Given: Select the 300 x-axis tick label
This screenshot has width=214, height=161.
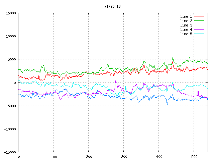Looking at the screenshot, I should tap(124, 157).
